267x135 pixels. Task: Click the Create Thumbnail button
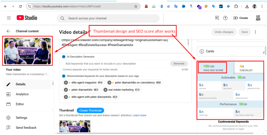click(90, 111)
